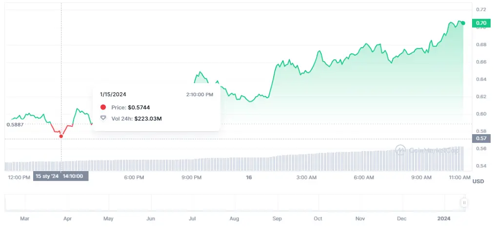The height and width of the screenshot is (227, 496).
Task: Select Mar on the range timeline
Action: pos(25,218)
